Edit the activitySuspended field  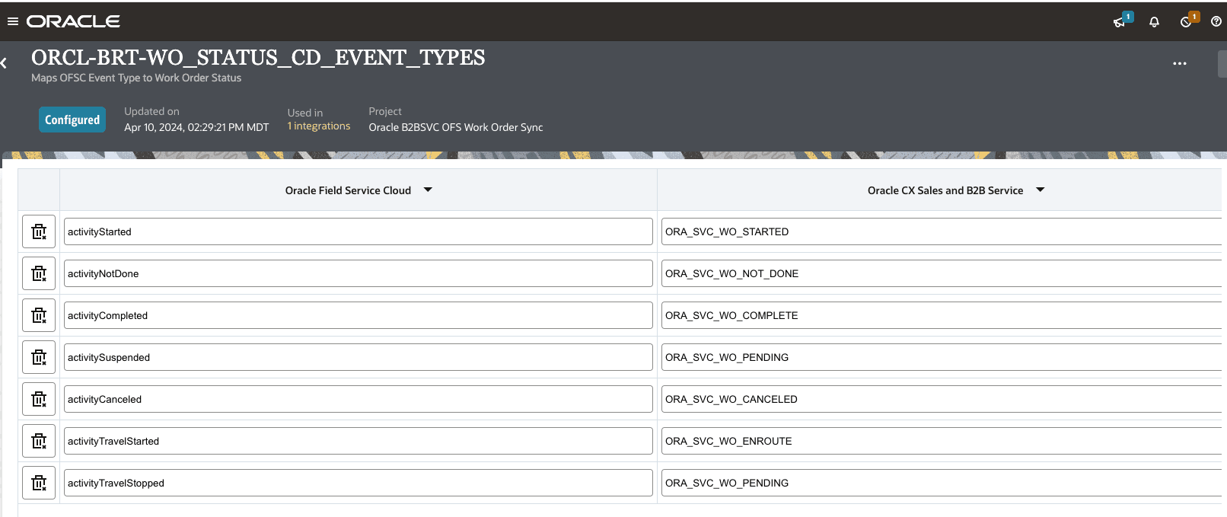coord(359,357)
